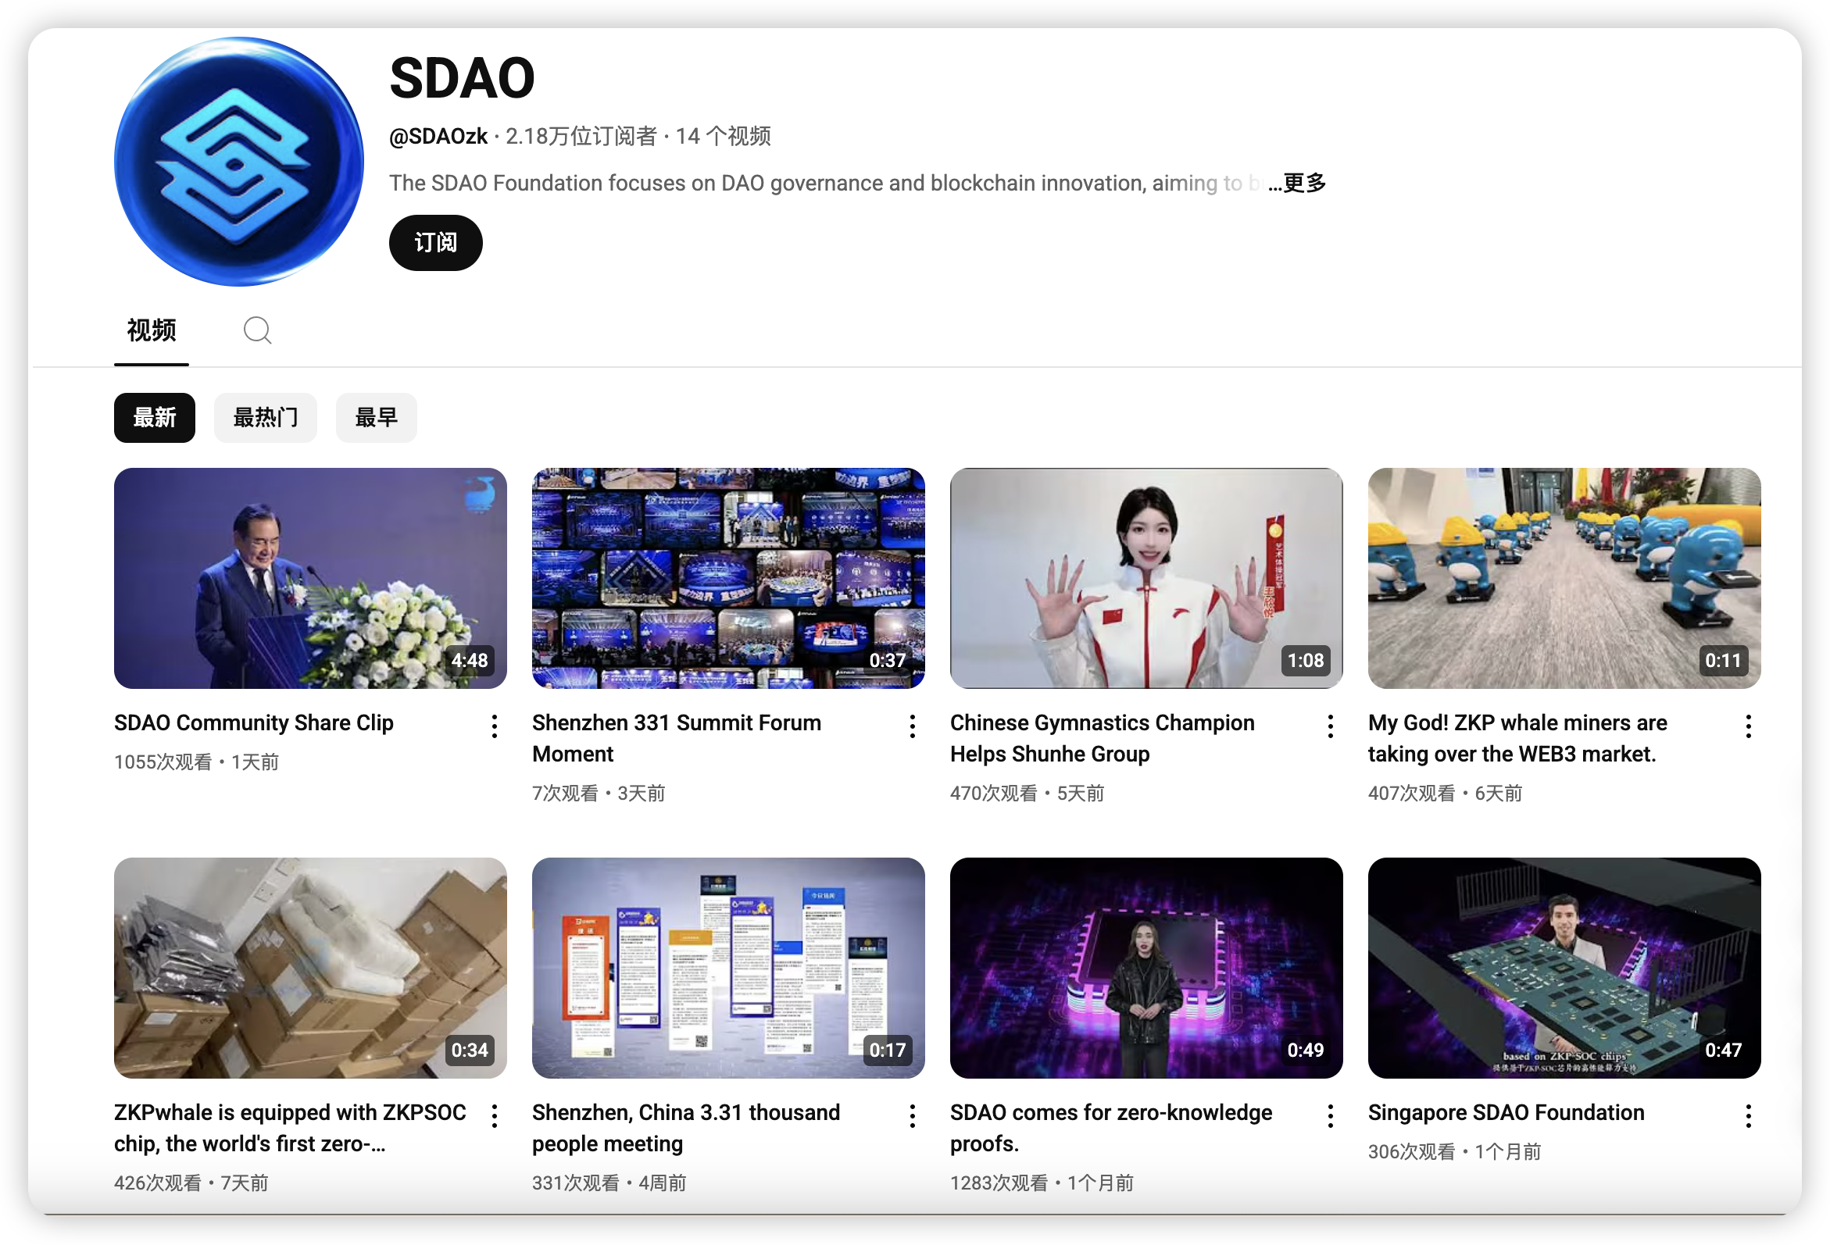Screen dimensions: 1830x1245
Task: Open the SDAO Community Share Clip title link
Action: click(x=253, y=722)
